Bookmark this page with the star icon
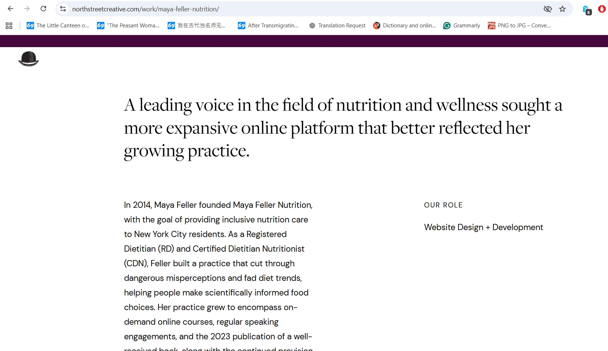Image resolution: width=608 pixels, height=351 pixels. pyautogui.click(x=563, y=9)
